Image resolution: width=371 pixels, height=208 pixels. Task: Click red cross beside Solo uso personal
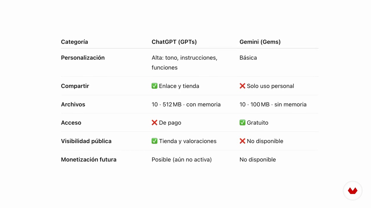click(242, 86)
